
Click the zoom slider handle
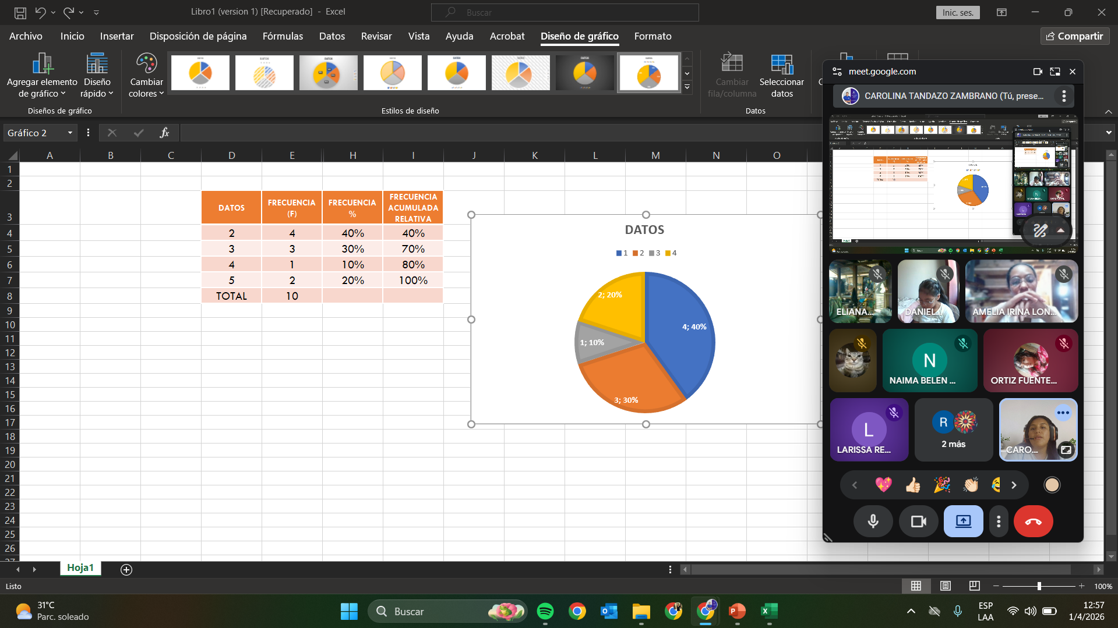[x=1039, y=586]
